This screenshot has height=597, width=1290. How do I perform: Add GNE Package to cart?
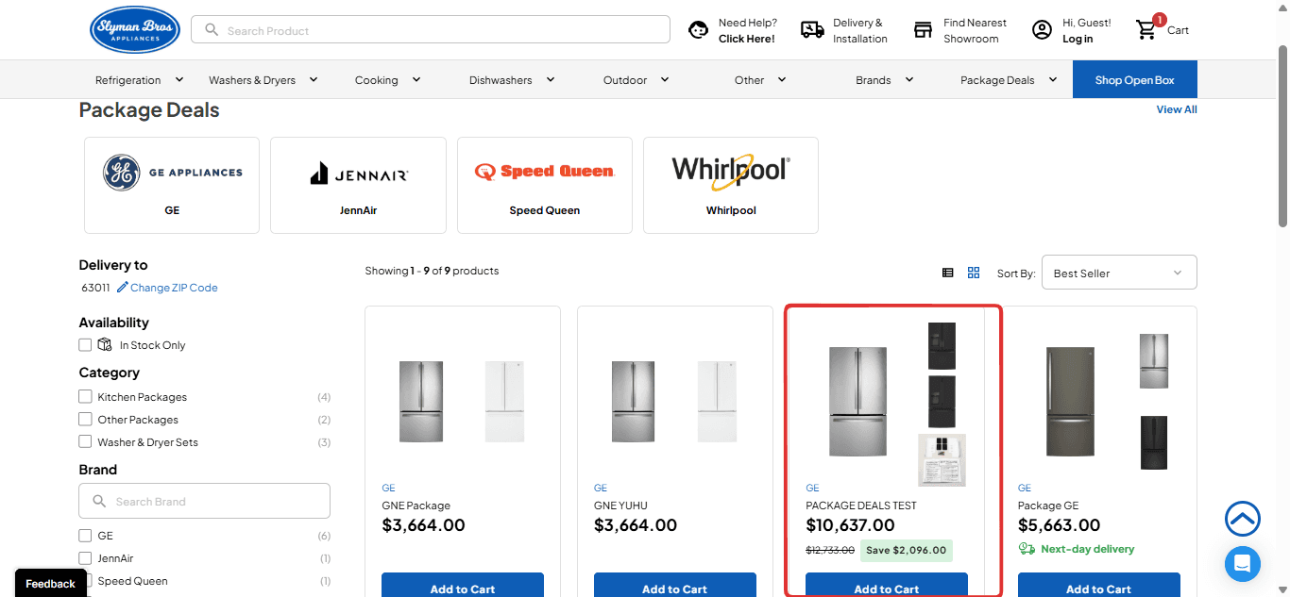pyautogui.click(x=463, y=585)
